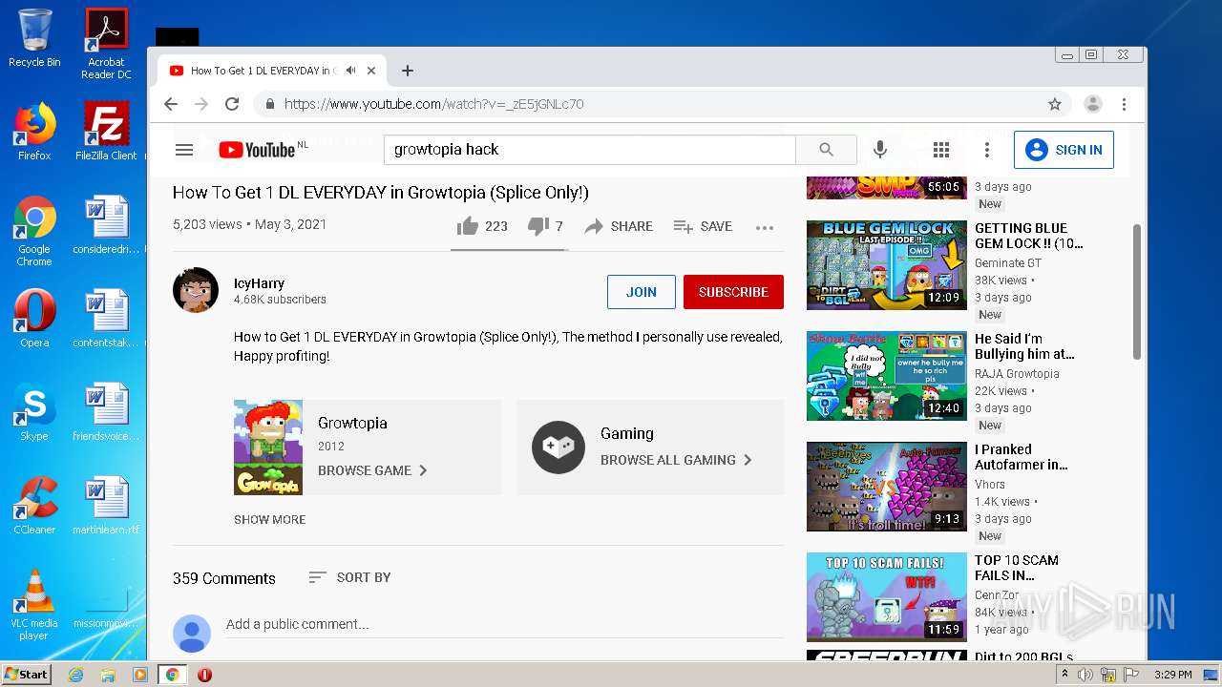1222x687 pixels.
Task: Open the Opera desktop icon
Action: [34, 319]
